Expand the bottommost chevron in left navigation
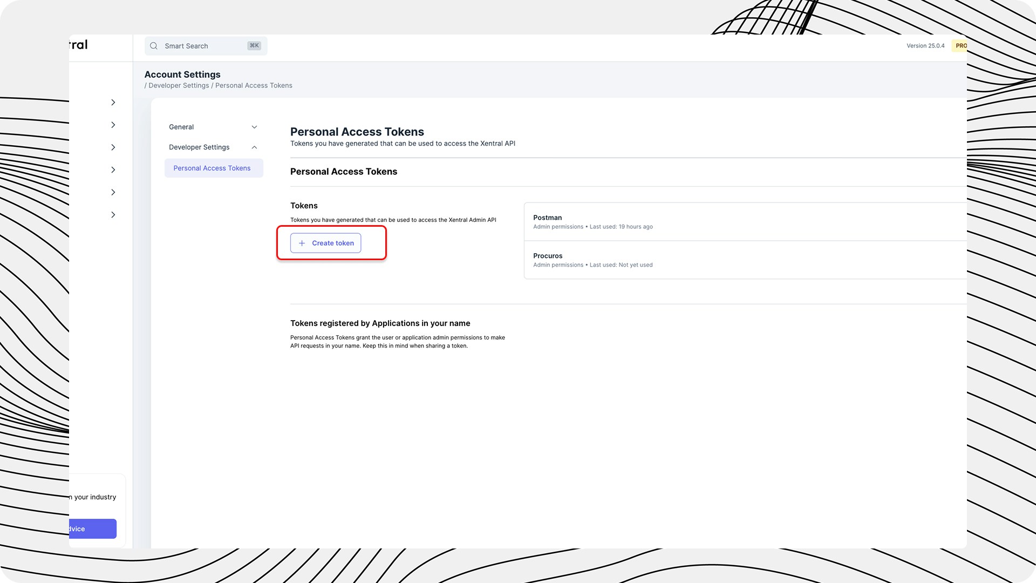This screenshot has height=583, width=1036. click(113, 215)
